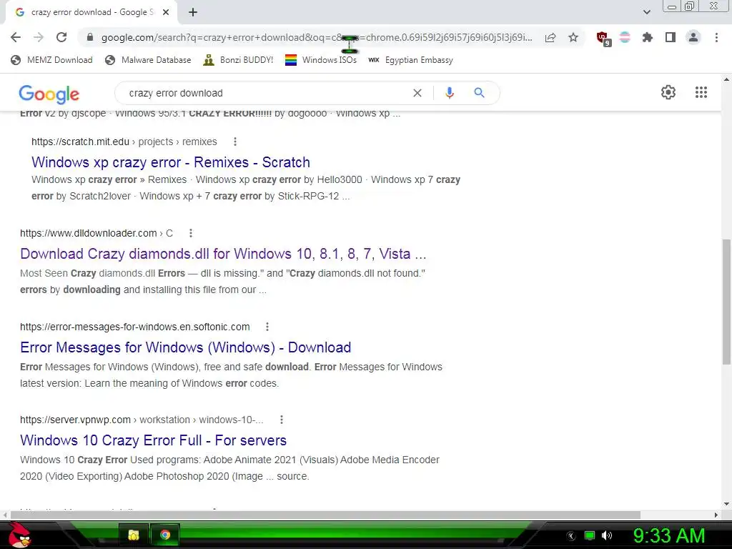Open options for softonic.com result

click(x=267, y=327)
